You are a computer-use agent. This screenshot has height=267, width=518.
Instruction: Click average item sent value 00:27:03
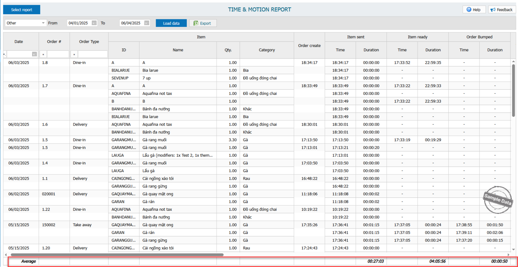tap(376, 261)
